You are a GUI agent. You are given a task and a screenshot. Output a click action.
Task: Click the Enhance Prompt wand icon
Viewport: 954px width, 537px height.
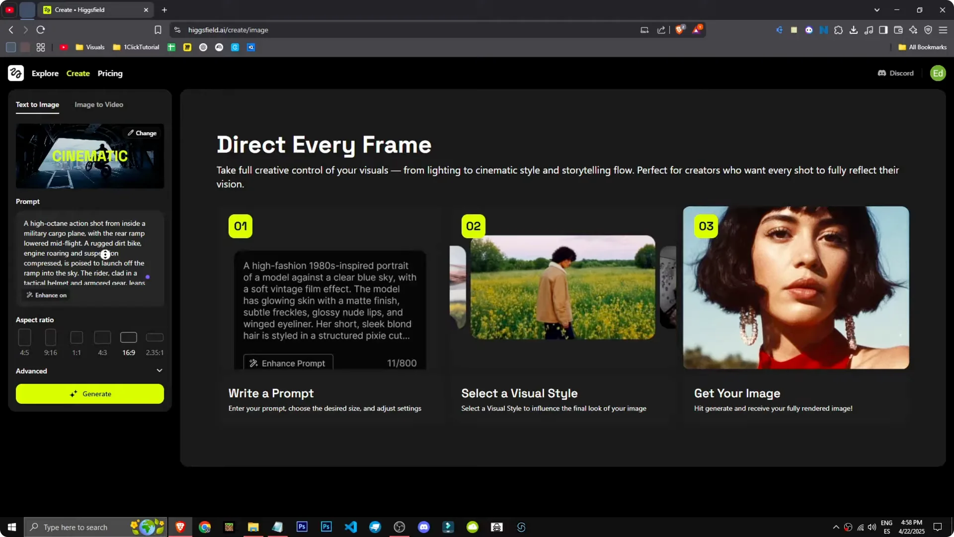[x=254, y=363]
